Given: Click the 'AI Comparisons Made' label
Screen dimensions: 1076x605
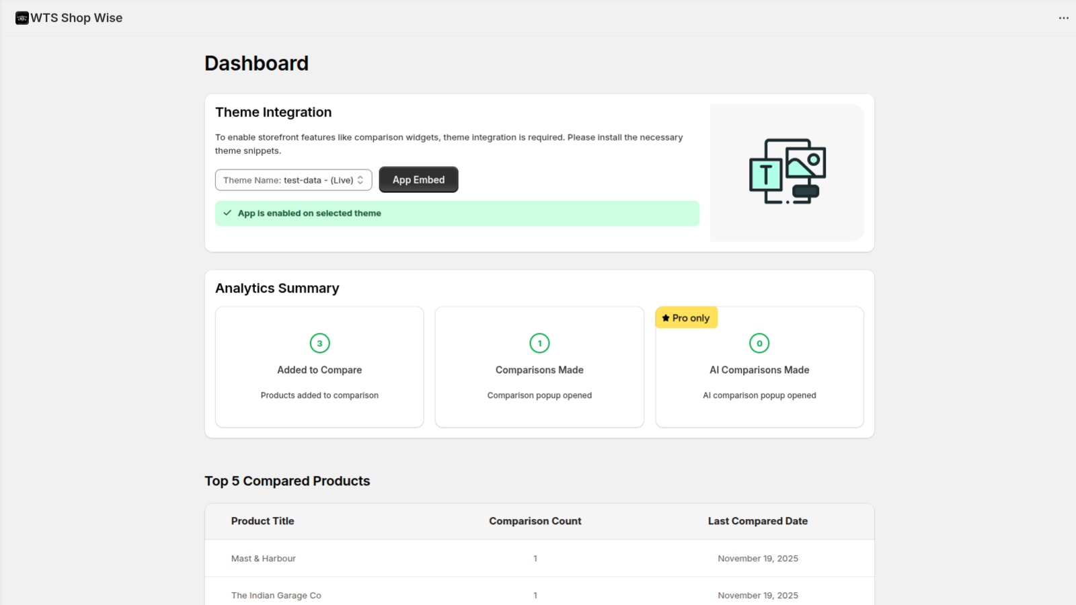Looking at the screenshot, I should (x=759, y=370).
